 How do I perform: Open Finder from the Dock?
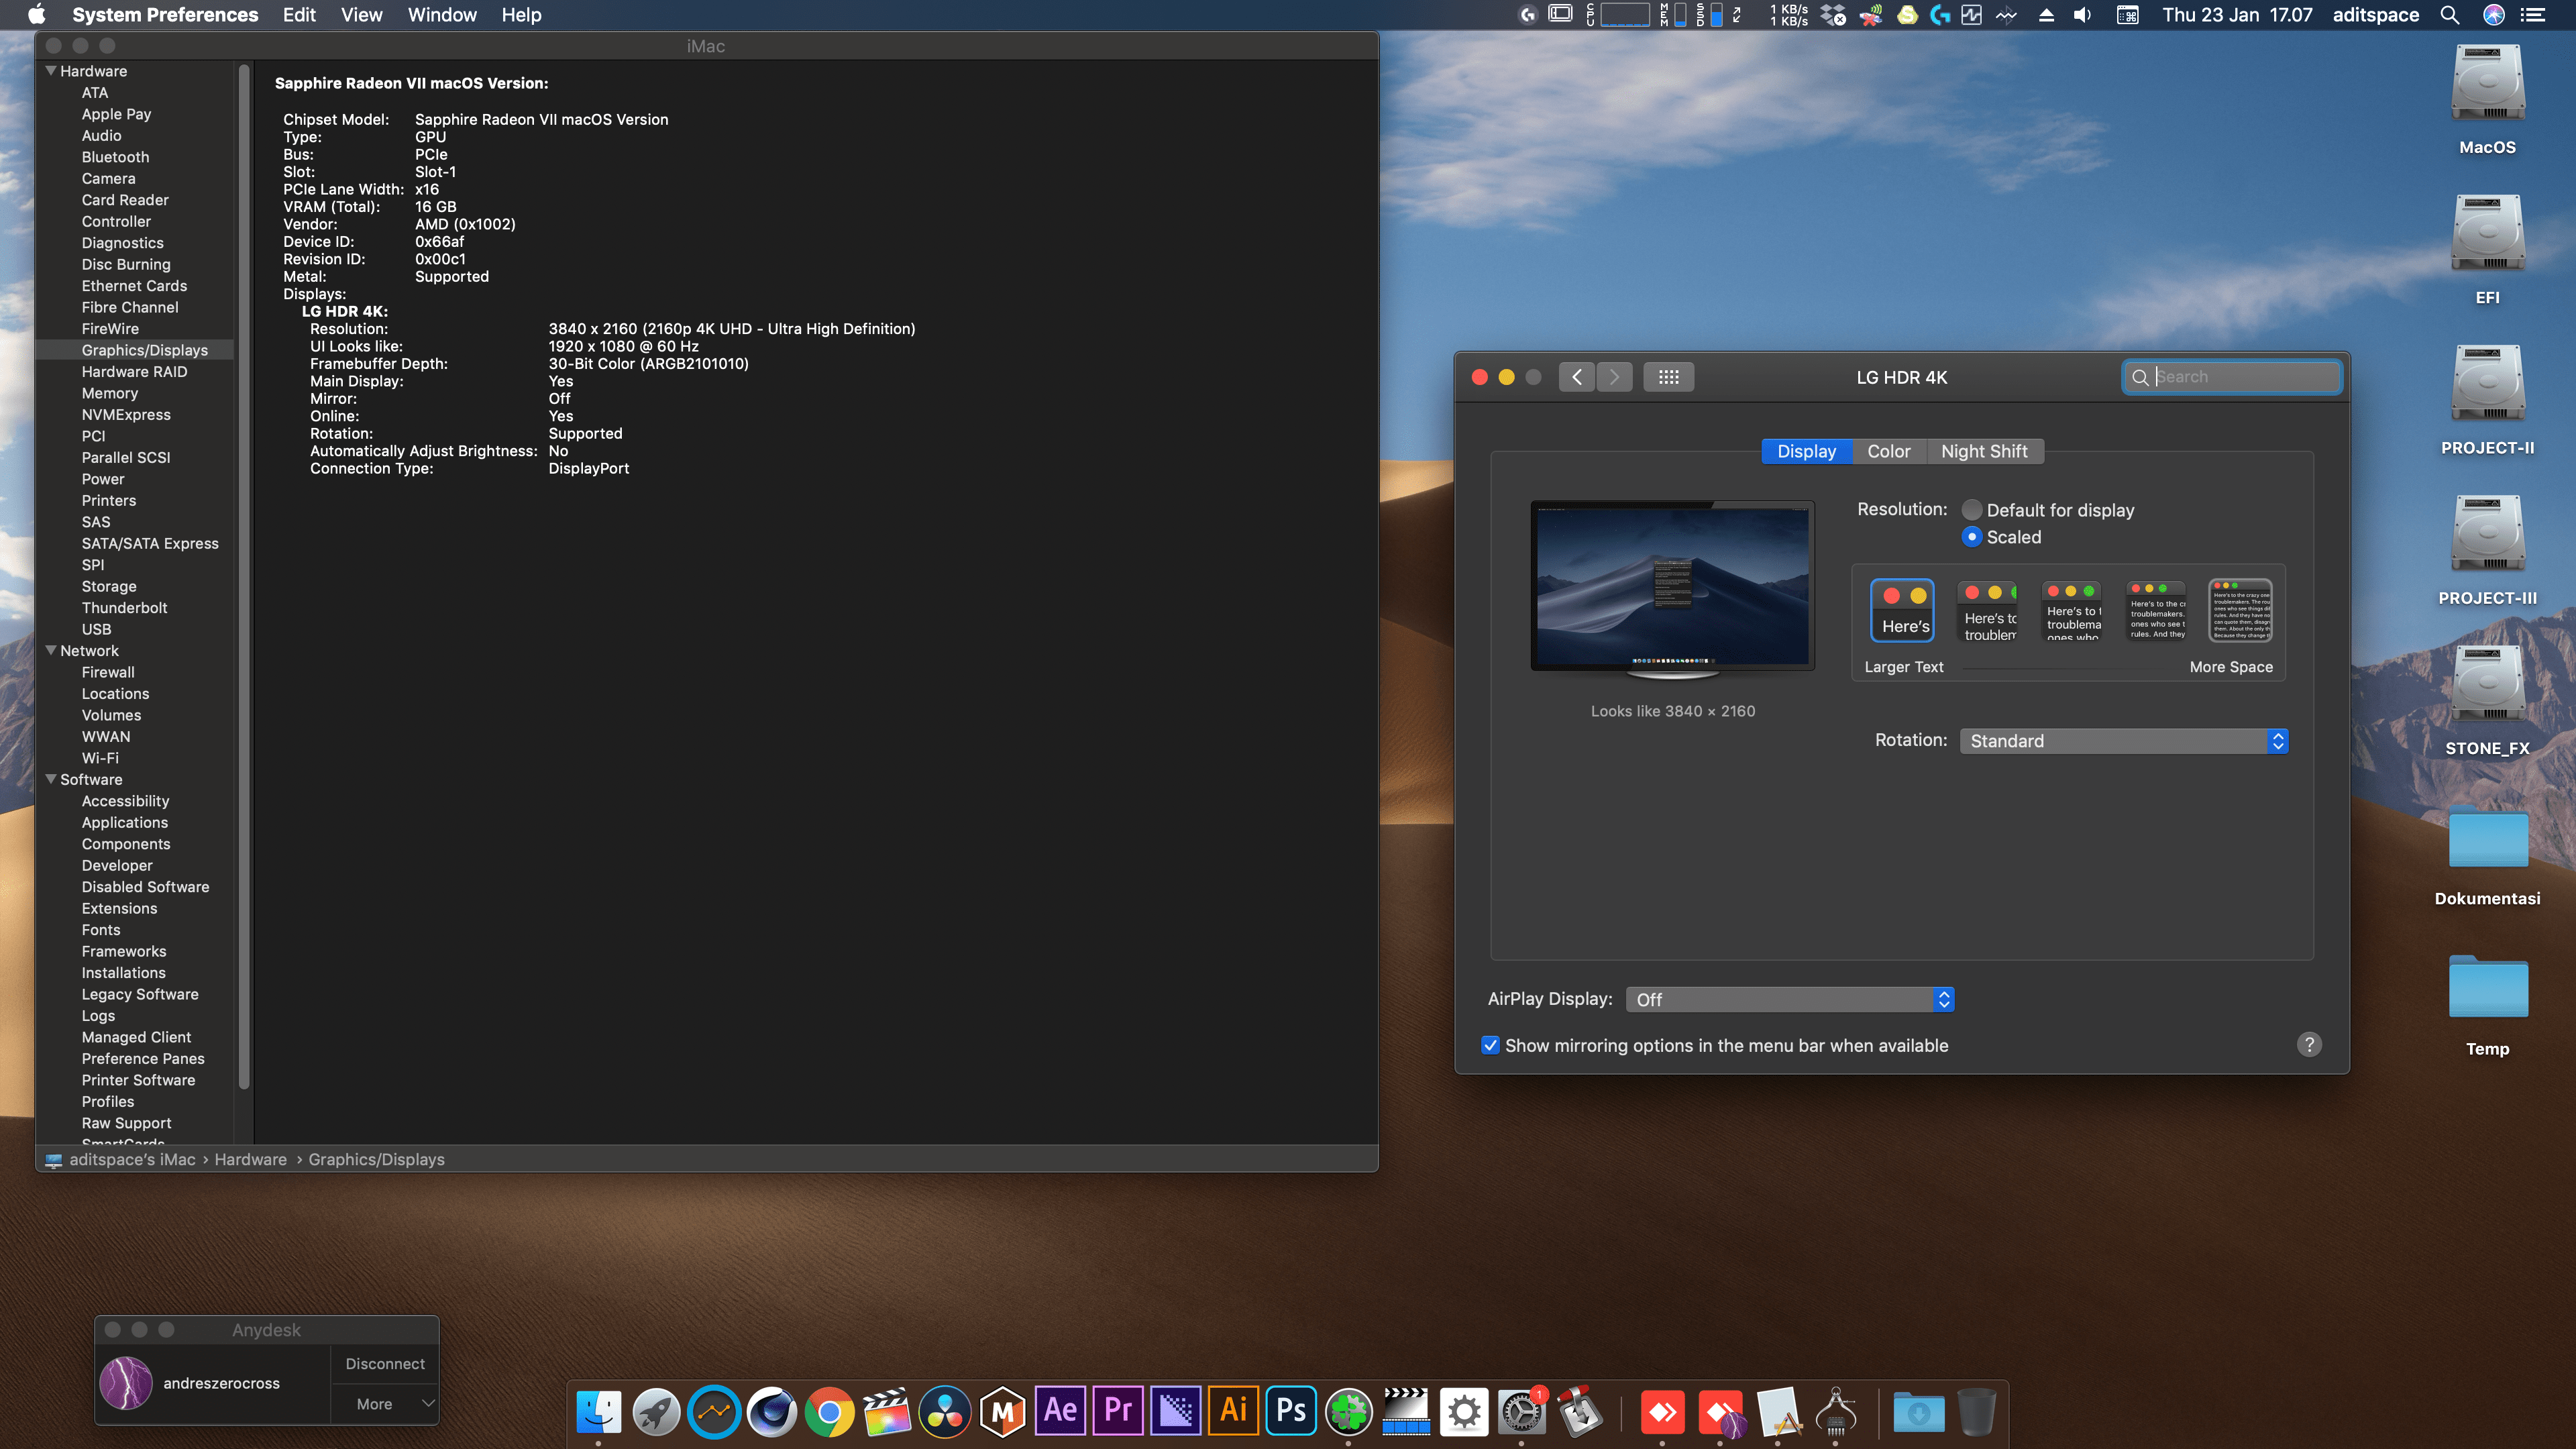click(x=599, y=1412)
